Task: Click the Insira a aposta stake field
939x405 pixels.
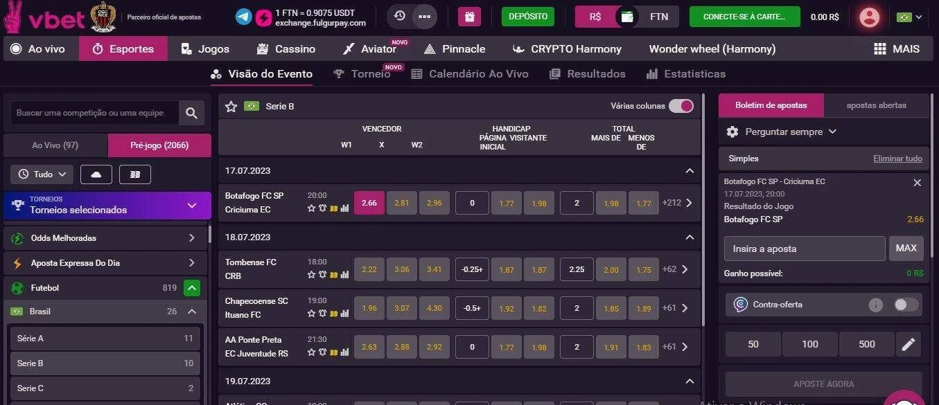Action: pos(805,248)
